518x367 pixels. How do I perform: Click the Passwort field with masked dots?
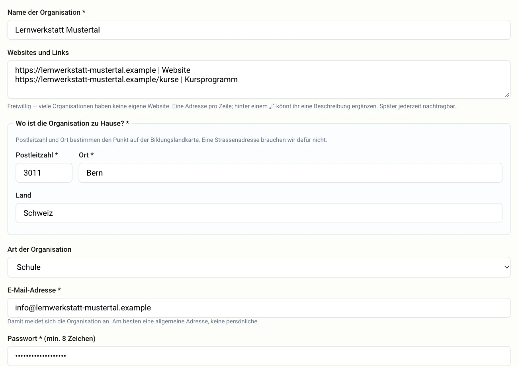259,356
